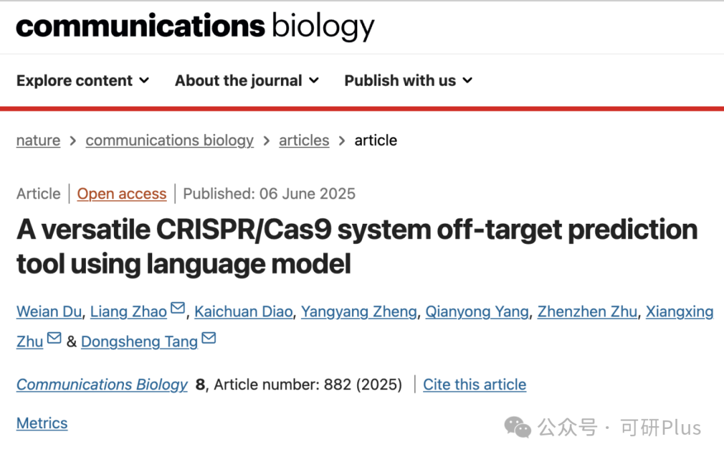This screenshot has width=724, height=457.
Task: Click the Open access link
Action: pyautogui.click(x=121, y=194)
